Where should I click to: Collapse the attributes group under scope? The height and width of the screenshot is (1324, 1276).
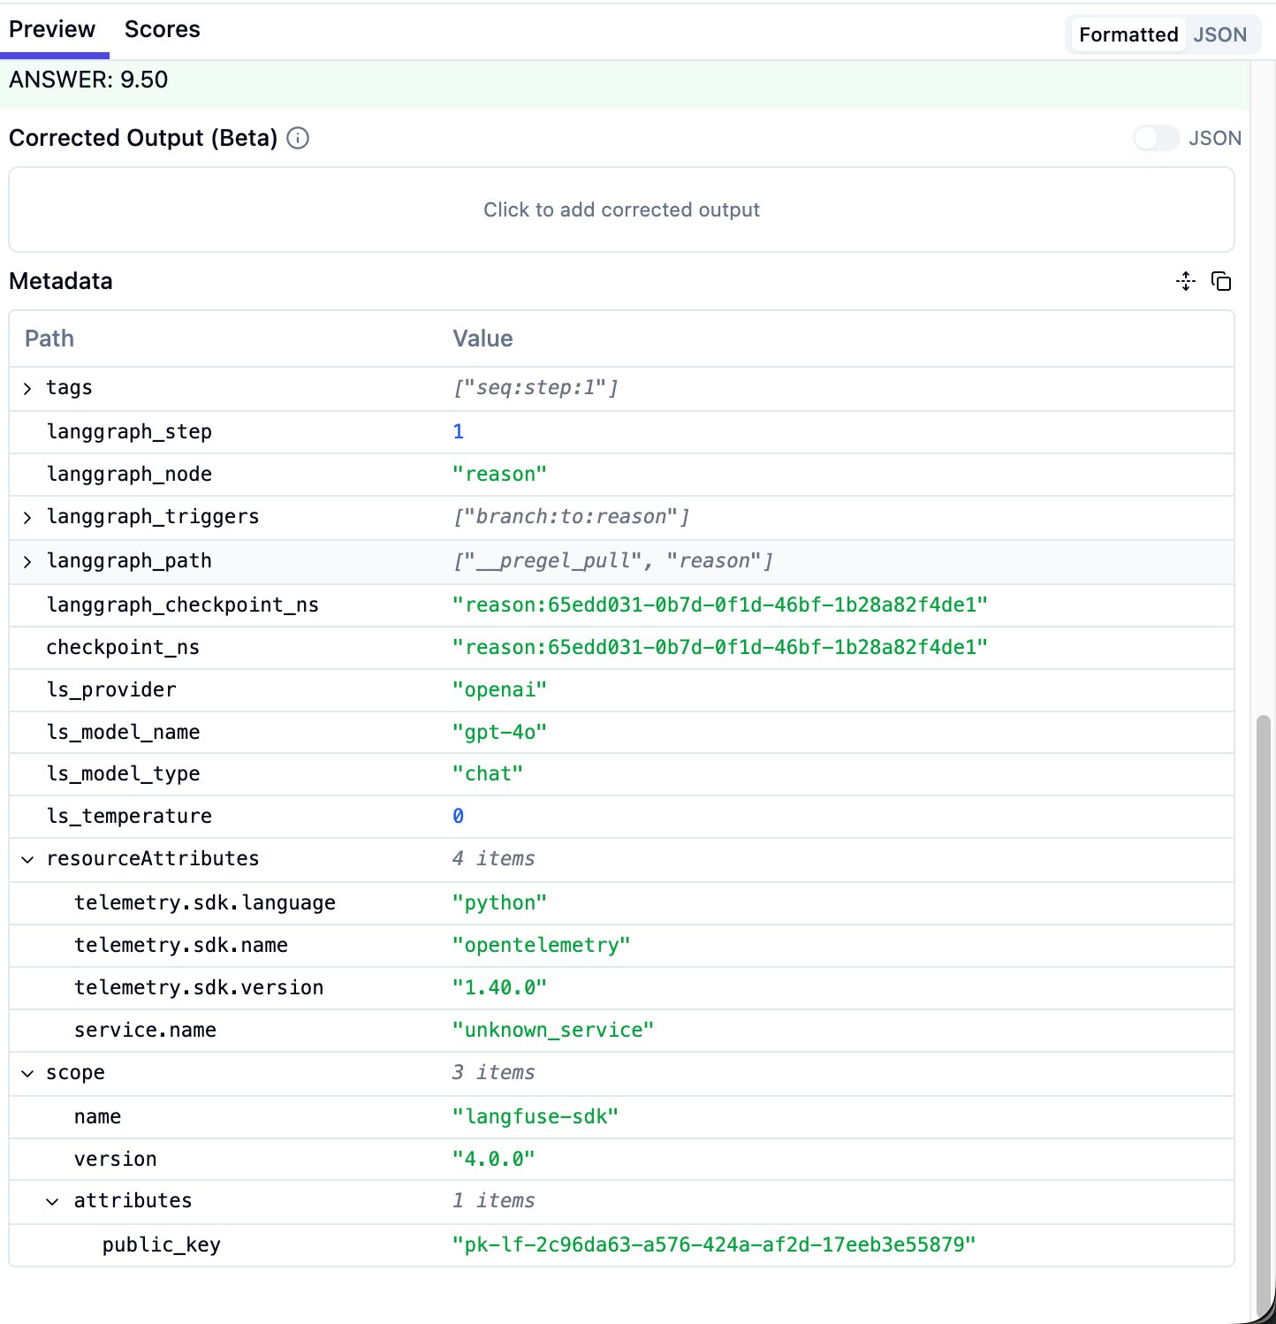53,1201
